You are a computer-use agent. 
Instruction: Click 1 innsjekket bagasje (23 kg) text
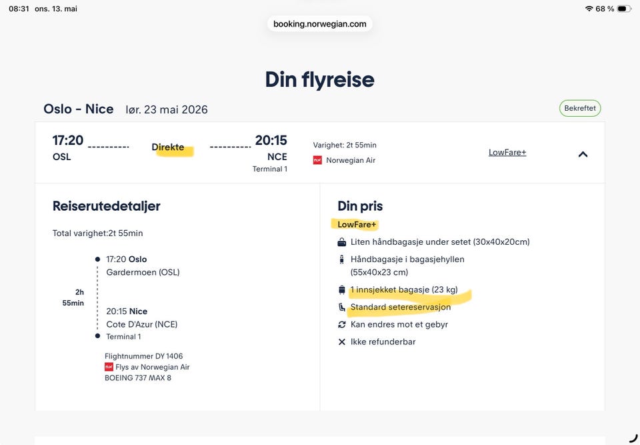tap(404, 290)
